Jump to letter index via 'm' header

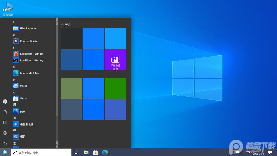point(14,67)
